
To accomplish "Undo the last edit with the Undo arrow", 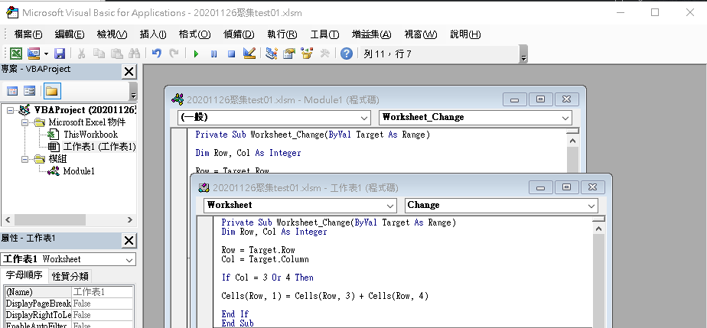I will tap(156, 54).
